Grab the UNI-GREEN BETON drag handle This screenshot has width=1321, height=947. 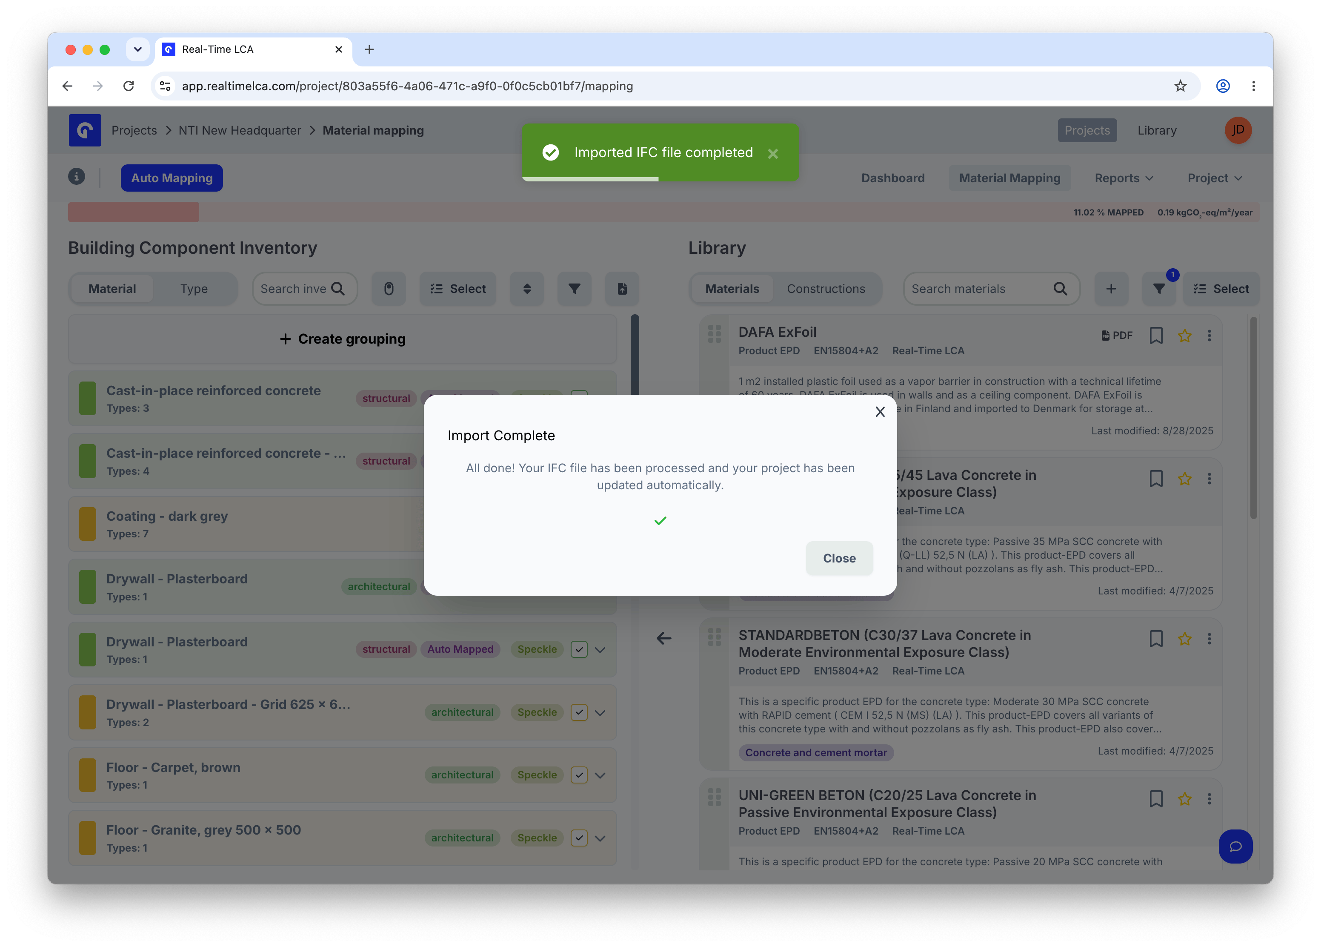click(714, 797)
